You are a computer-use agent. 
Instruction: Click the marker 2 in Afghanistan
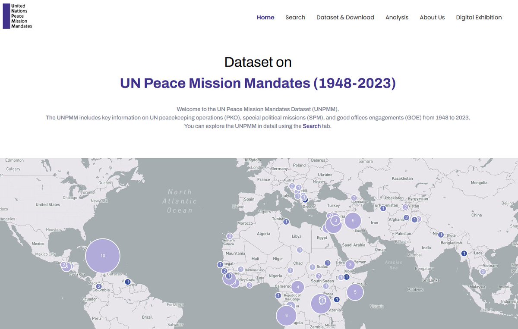click(x=406, y=217)
